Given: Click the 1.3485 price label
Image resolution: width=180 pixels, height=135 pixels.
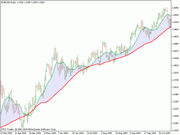Looking at the screenshot, I should point(175,94).
